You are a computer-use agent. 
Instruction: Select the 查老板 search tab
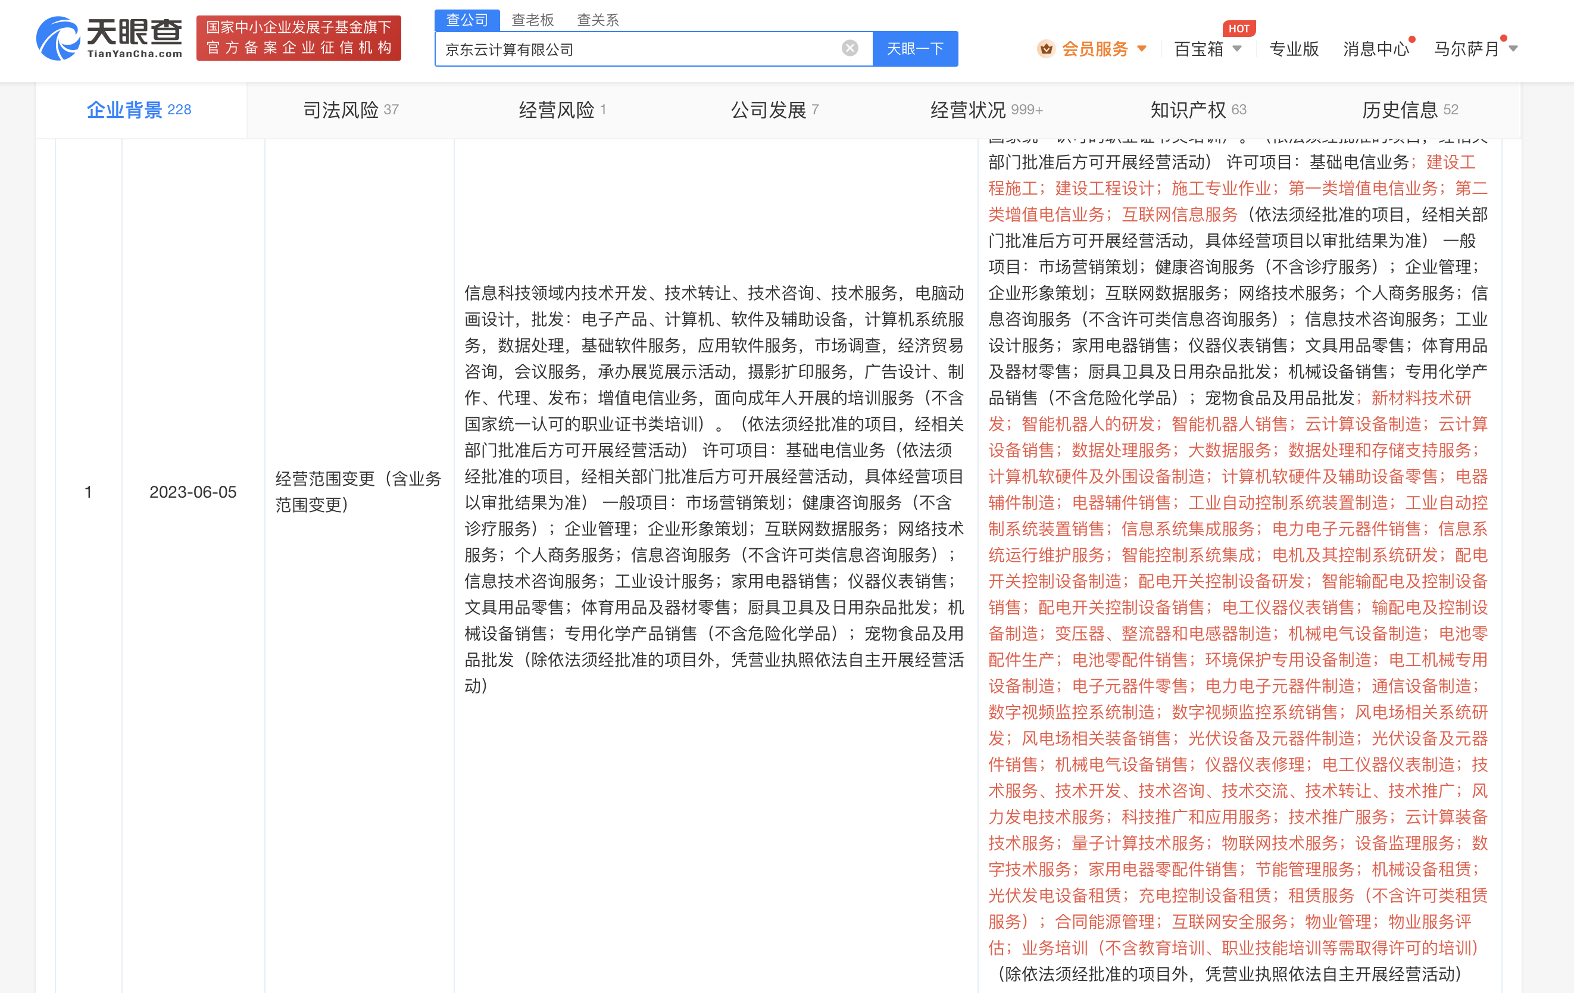[533, 20]
